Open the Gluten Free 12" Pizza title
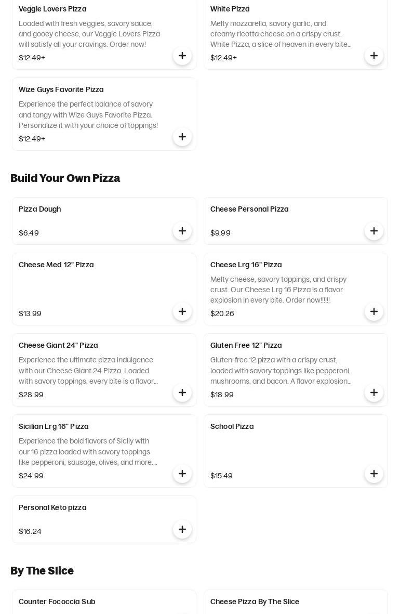The height and width of the screenshot is (614, 400). point(246,345)
